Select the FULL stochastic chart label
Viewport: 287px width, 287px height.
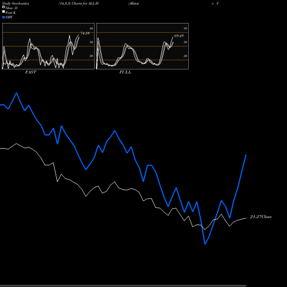tap(125, 72)
